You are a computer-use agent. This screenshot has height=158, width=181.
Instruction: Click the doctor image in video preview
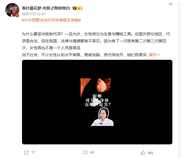102,117
